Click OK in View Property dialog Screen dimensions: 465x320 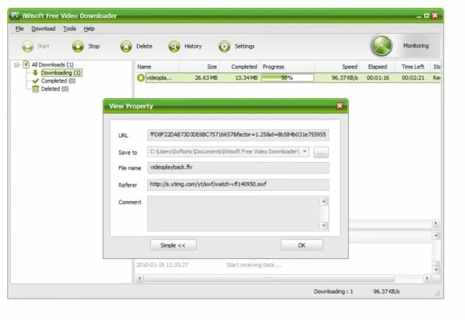(302, 245)
